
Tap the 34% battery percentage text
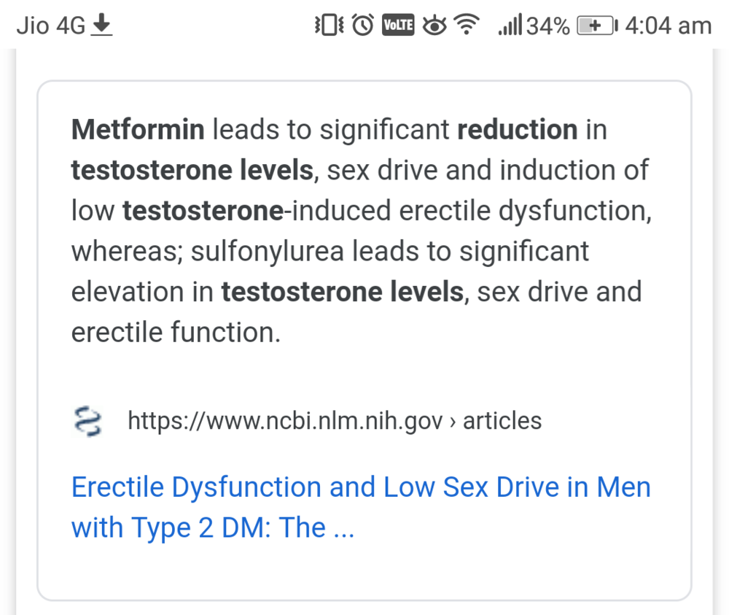548,26
